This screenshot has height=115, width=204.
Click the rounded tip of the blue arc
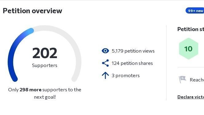(31, 31)
